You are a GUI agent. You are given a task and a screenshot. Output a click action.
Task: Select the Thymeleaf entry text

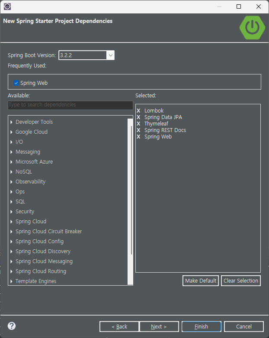click(157, 123)
